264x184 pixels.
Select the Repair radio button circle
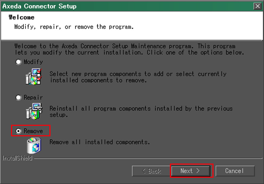pos(18,97)
